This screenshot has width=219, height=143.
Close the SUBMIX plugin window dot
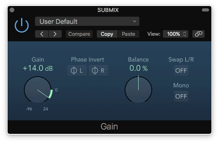[x=12, y=10]
